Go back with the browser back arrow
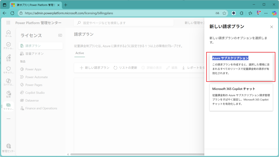 (4, 13)
